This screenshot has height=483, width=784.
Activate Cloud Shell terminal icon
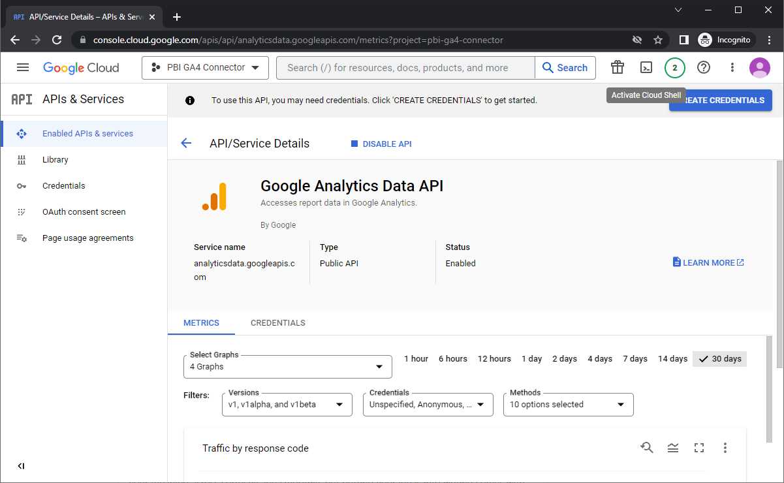(x=646, y=67)
